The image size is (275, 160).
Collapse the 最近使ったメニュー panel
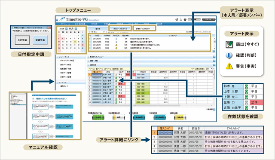tap(214, 57)
